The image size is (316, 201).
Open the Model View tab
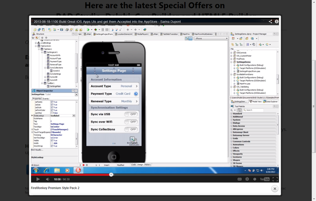[x=256, y=102]
